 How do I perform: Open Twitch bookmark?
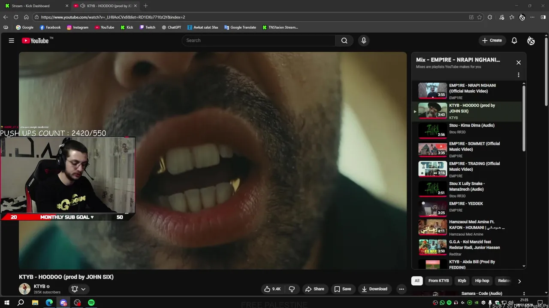click(148, 27)
